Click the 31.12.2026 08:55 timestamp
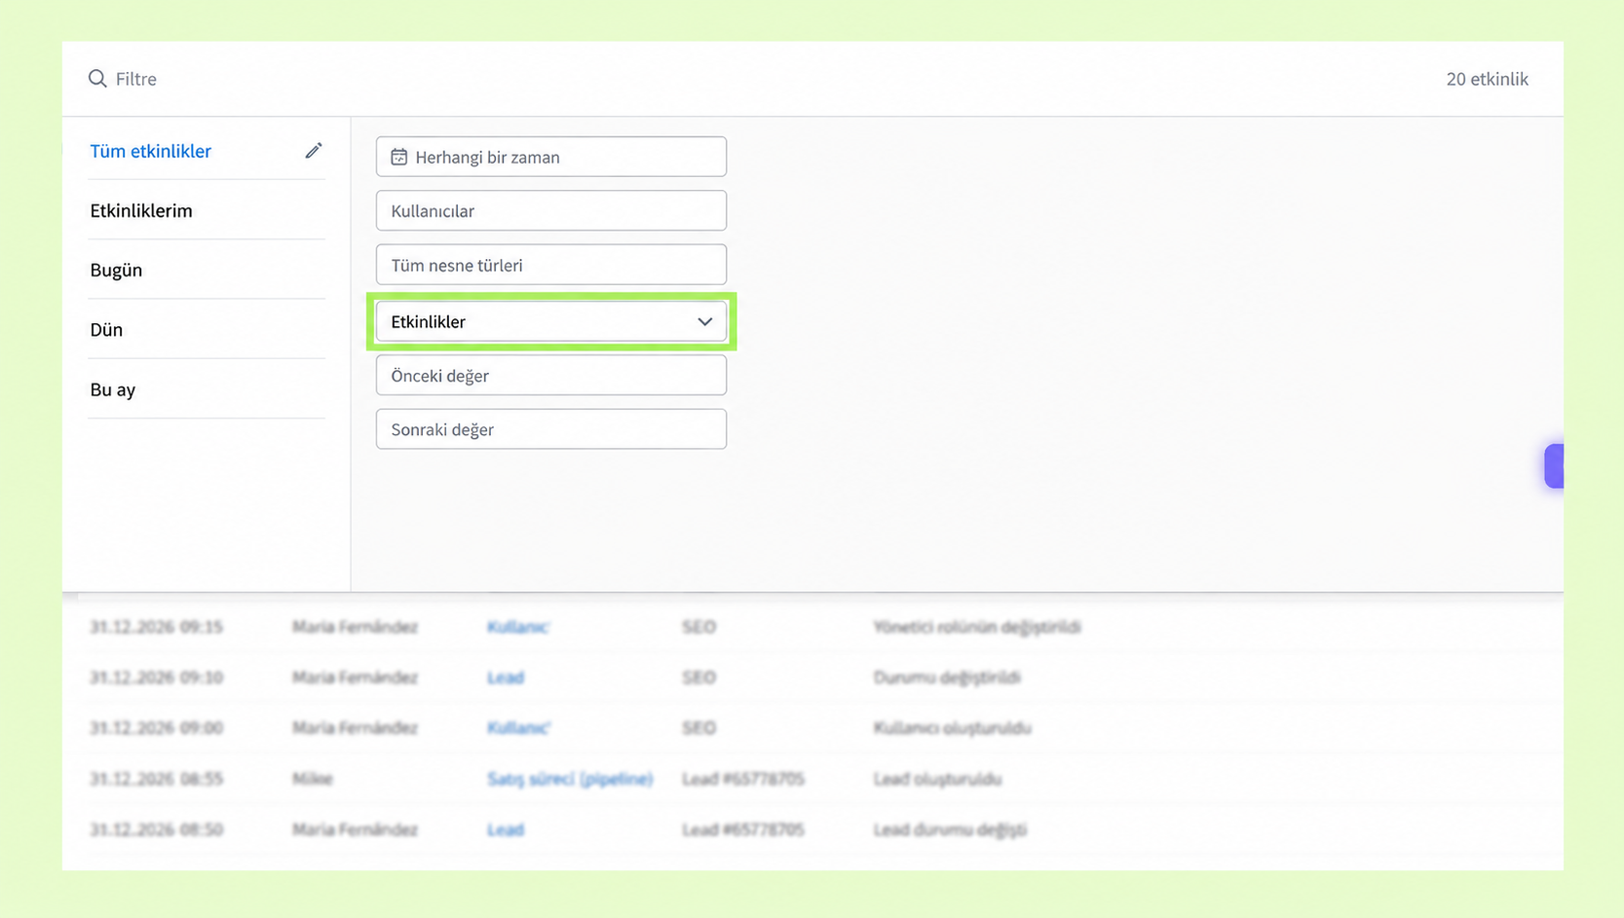This screenshot has width=1624, height=918. tap(156, 779)
